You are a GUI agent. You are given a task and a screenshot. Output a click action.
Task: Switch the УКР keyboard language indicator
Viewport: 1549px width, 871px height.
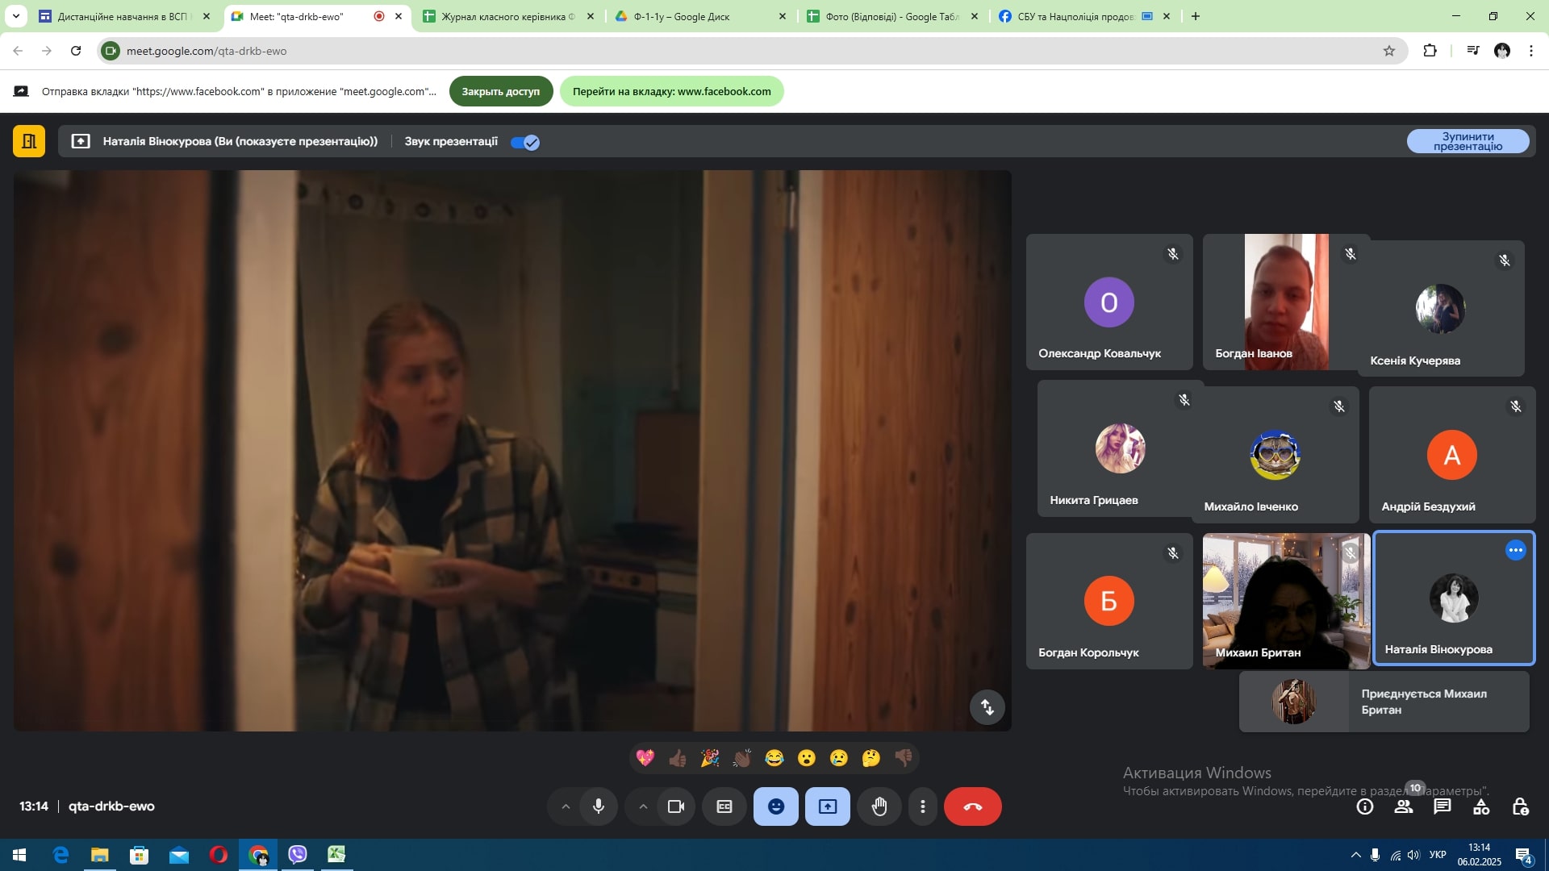pyautogui.click(x=1438, y=855)
